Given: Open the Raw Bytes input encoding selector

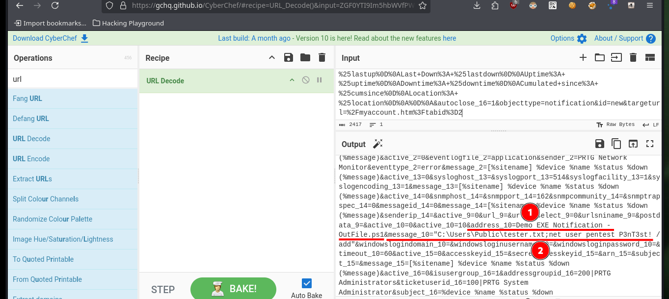Looking at the screenshot, I should tap(615, 125).
